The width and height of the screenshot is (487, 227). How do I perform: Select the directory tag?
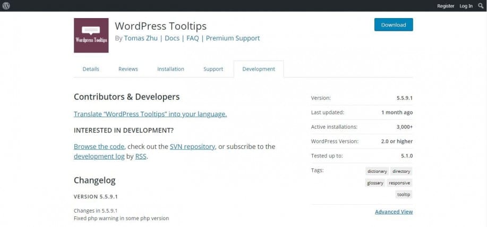click(x=401, y=171)
